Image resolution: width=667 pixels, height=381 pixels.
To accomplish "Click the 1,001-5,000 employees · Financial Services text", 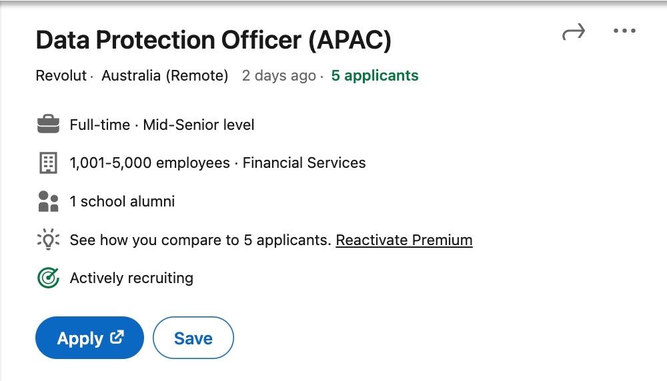I will tap(217, 163).
